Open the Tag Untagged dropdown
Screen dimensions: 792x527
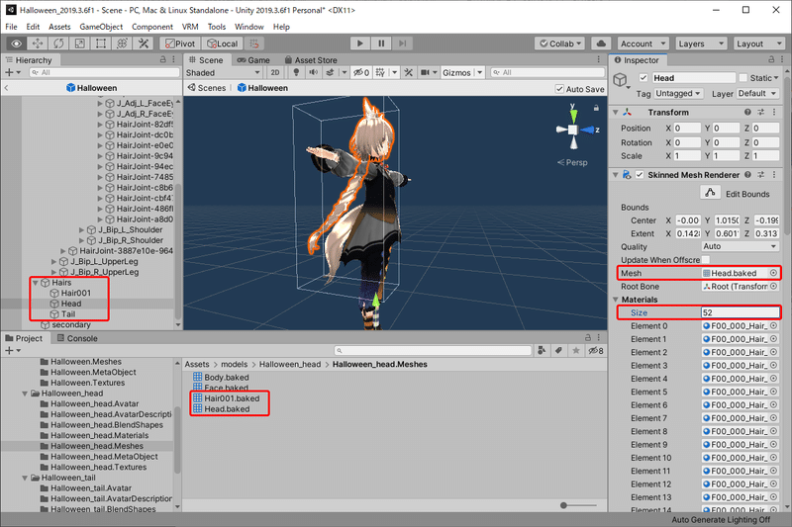(678, 93)
